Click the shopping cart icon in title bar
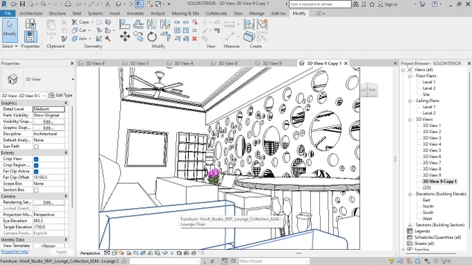472x265 pixels. 422,4
